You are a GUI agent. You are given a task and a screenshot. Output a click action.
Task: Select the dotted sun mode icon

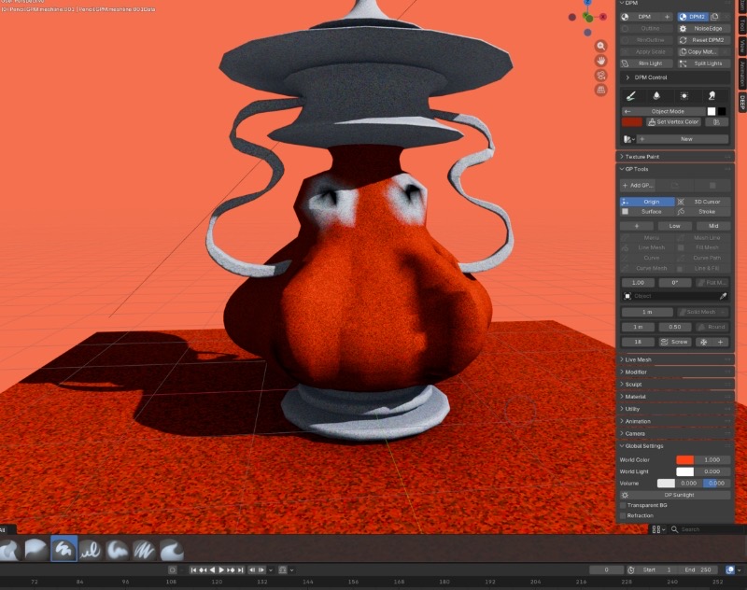point(684,96)
